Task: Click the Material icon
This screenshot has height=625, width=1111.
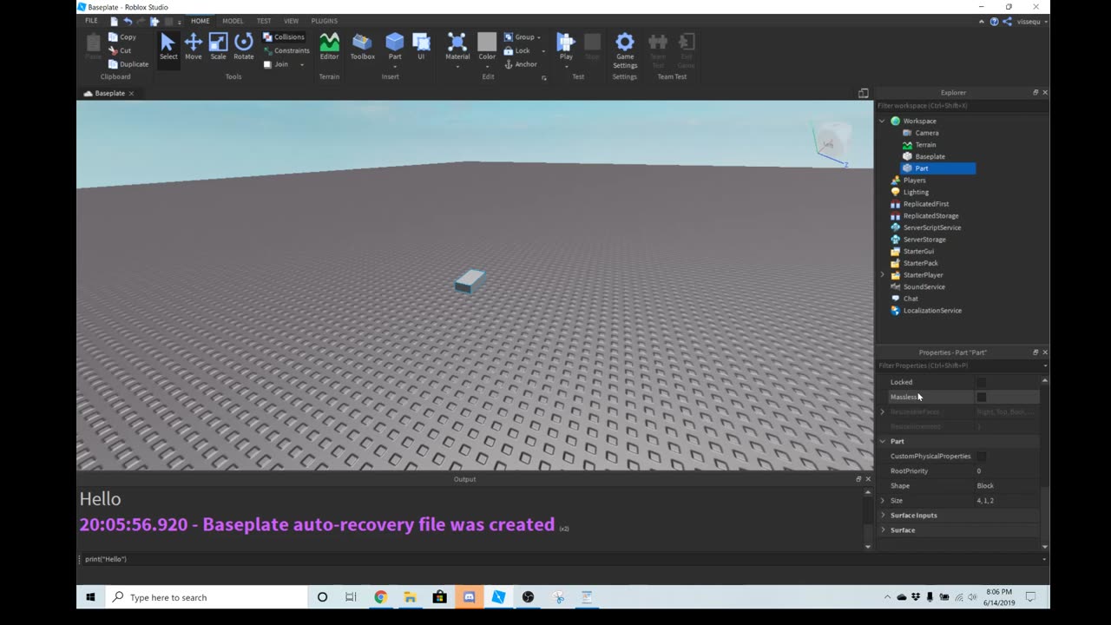Action: point(457,42)
